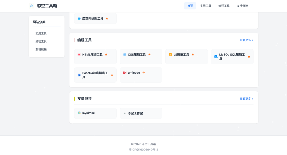Click the star next to JS压缩工具

point(193,55)
